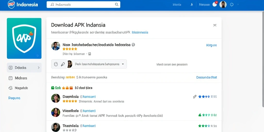264x132 pixels.
Task: Click the Indonesia shield logo in header
Action: point(11,5)
